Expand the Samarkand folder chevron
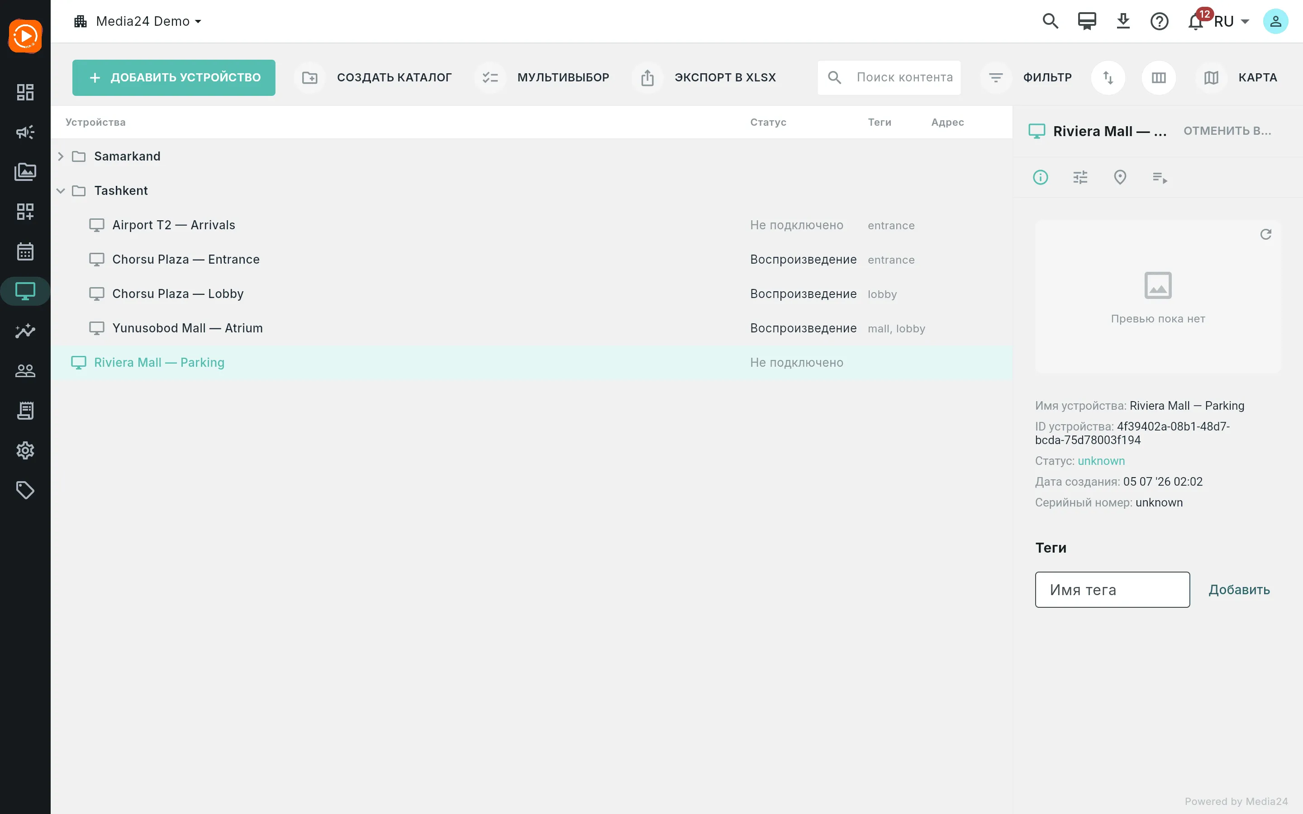1303x814 pixels. [60, 156]
